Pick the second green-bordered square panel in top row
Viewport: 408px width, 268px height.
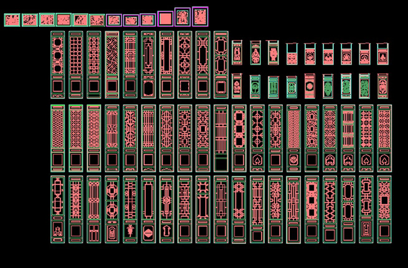pyautogui.click(x=29, y=20)
